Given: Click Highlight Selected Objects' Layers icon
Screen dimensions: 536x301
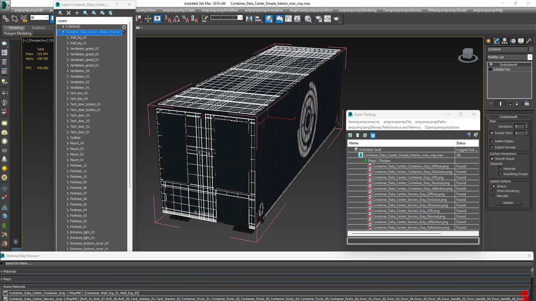Looking at the screenshot, I should click(x=94, y=13).
